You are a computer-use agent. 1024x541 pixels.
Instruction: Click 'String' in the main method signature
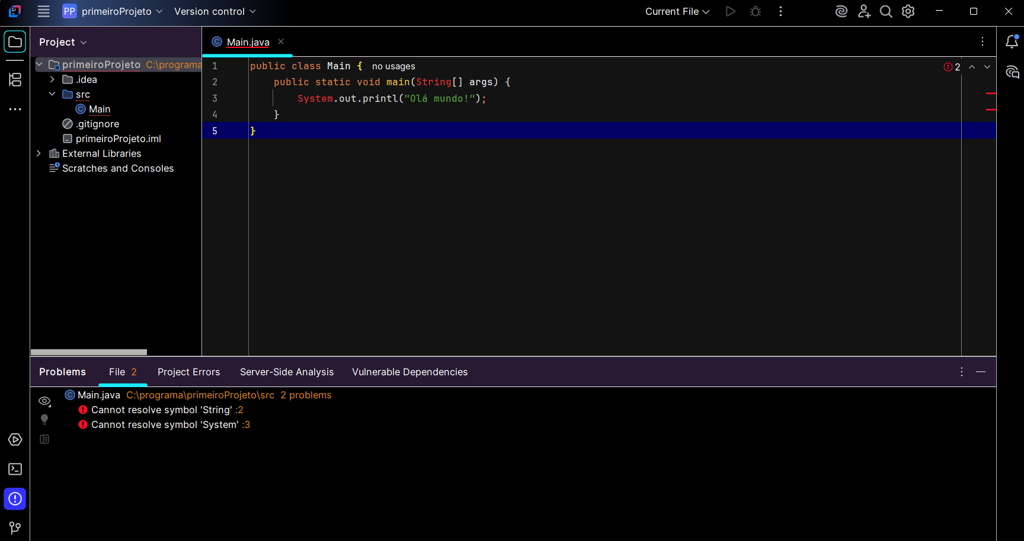(x=434, y=82)
